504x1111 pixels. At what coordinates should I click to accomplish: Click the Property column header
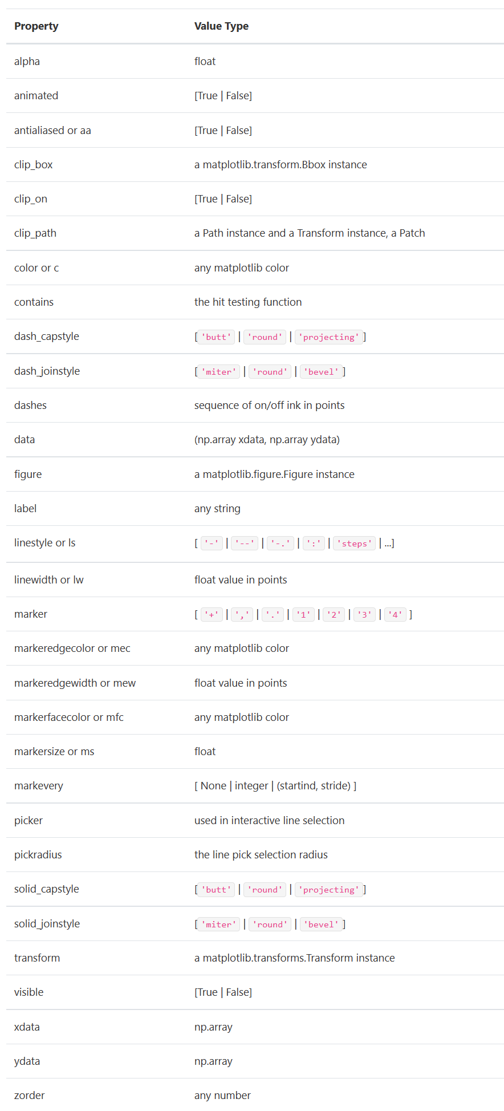click(36, 26)
